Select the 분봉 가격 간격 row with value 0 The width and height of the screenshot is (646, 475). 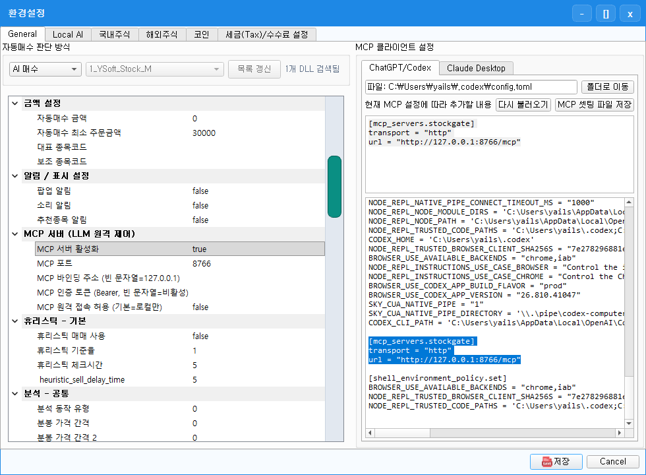pos(180,423)
